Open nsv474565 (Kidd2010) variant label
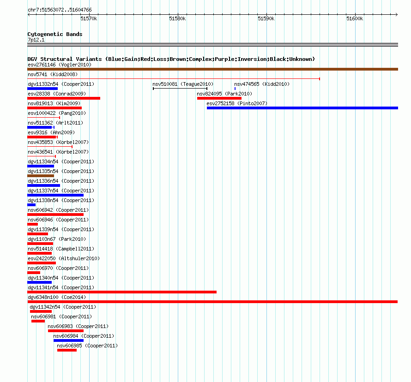This screenshot has width=411, height=382. pos(262,84)
